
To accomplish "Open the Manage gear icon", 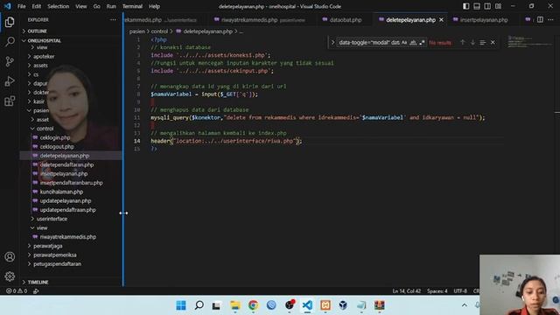I will point(10,276).
